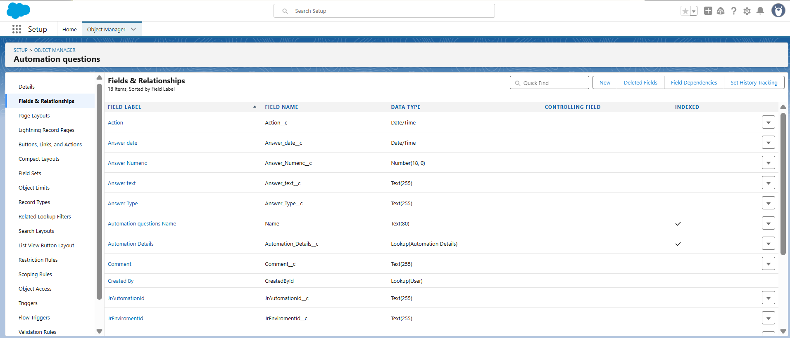Open the Created By field link
Viewport: 790px width, 338px height.
[x=121, y=281]
